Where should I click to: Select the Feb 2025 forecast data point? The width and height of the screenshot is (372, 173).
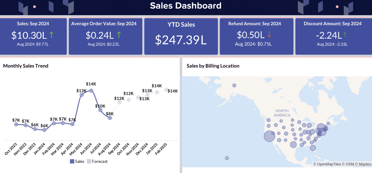coord(166,90)
